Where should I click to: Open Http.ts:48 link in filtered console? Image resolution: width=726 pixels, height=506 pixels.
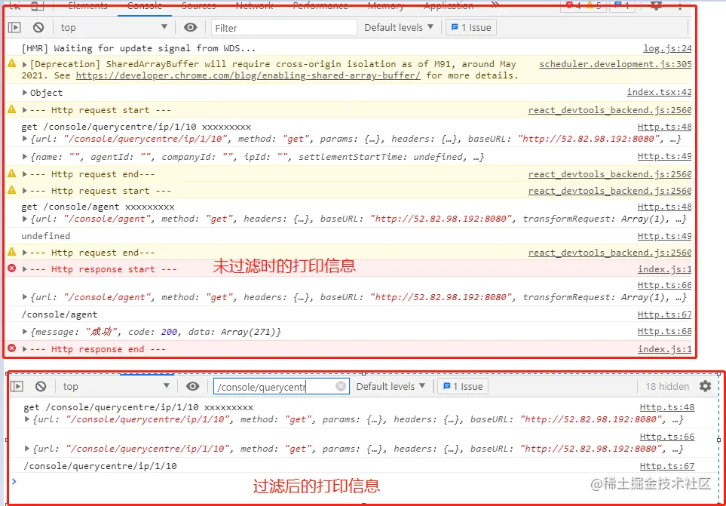[x=666, y=407]
